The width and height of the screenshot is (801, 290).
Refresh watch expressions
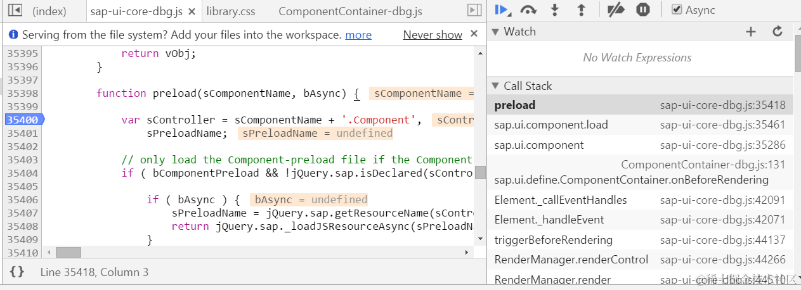(x=778, y=32)
